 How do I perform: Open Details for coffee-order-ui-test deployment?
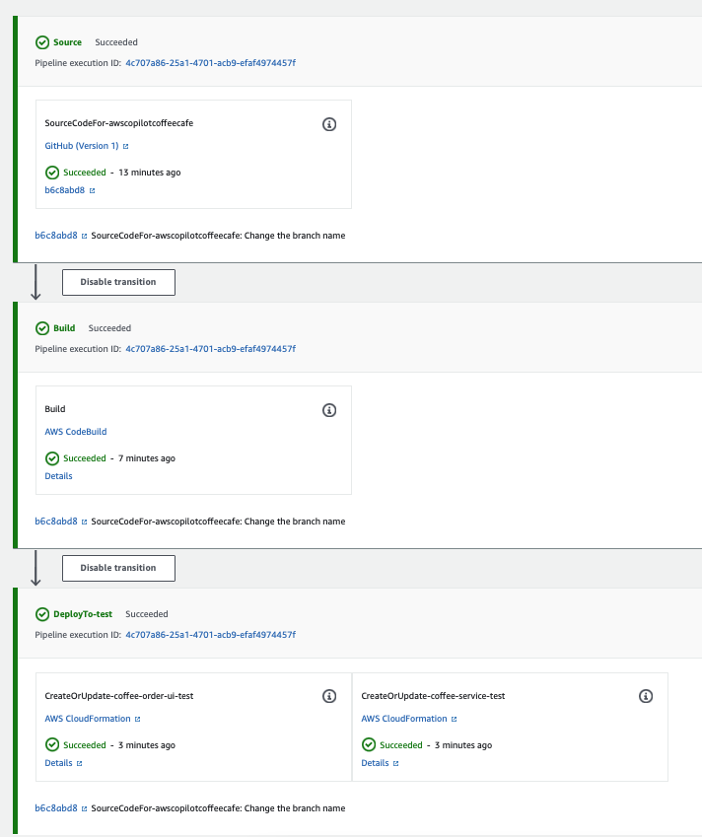click(58, 763)
